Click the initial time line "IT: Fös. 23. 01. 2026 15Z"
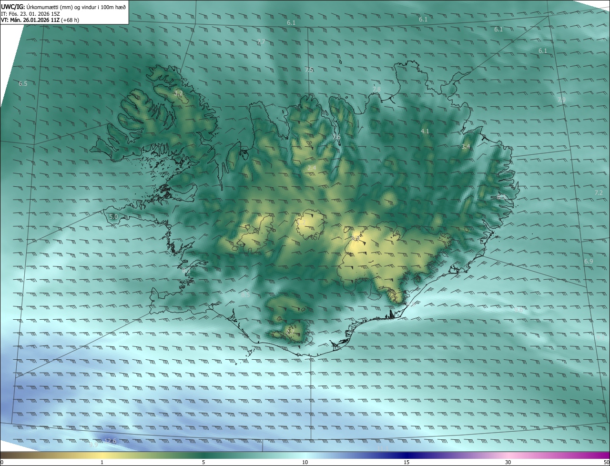 31,13
